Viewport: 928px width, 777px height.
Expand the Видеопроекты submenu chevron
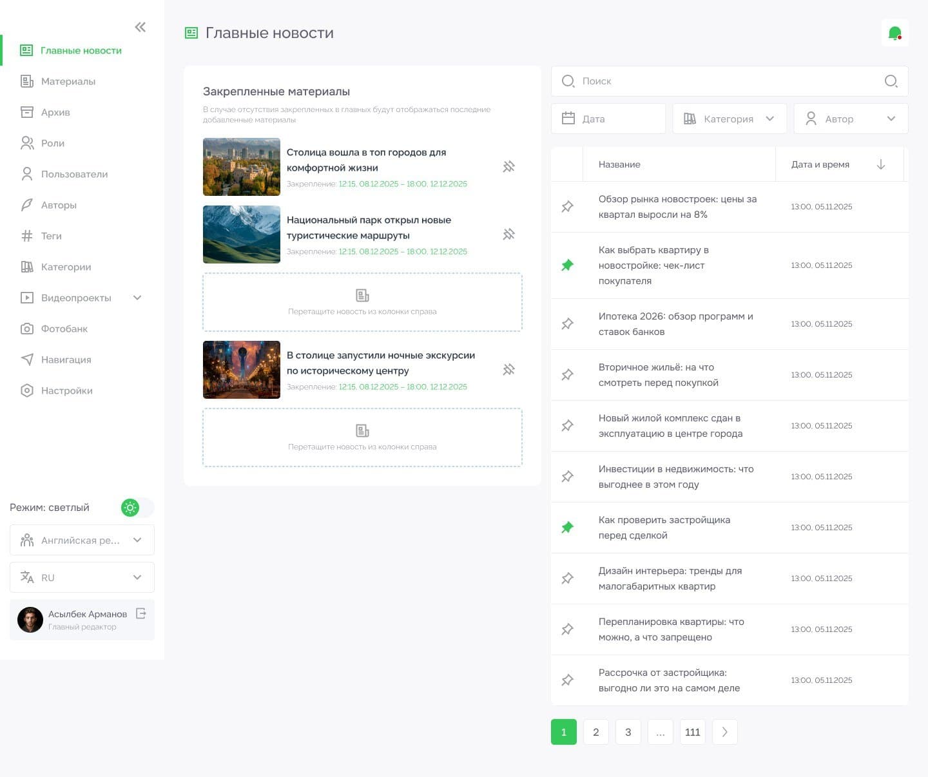tap(137, 298)
